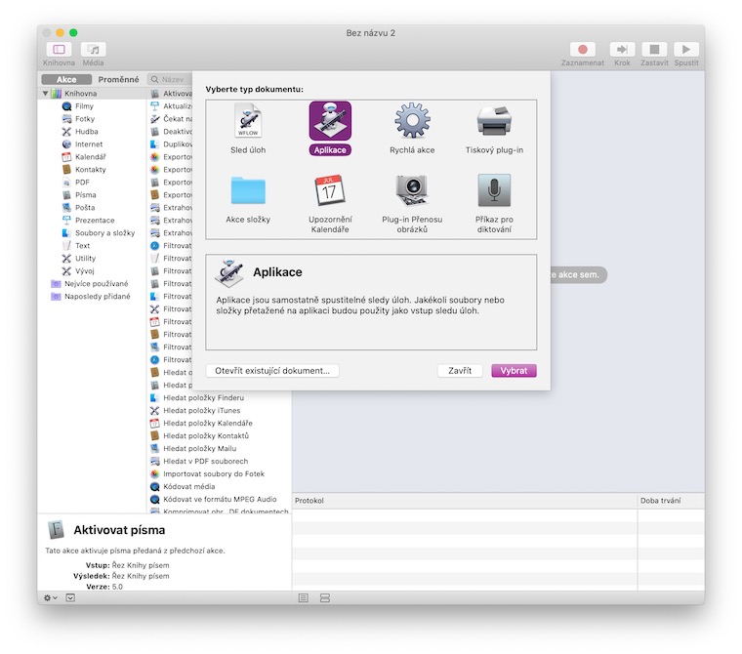Choose the Rychlá akce gear icon
742x654 pixels.
pyautogui.click(x=412, y=120)
